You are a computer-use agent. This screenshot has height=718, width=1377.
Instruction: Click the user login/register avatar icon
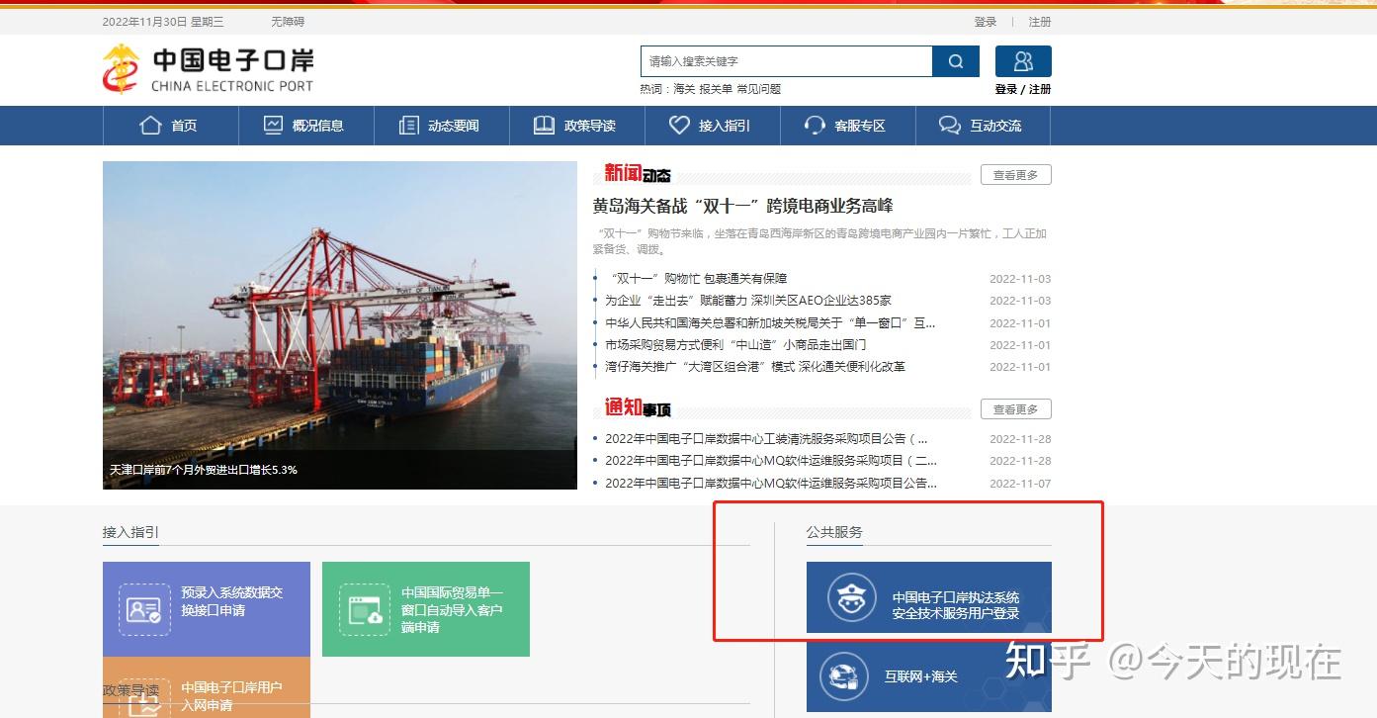[x=1023, y=61]
